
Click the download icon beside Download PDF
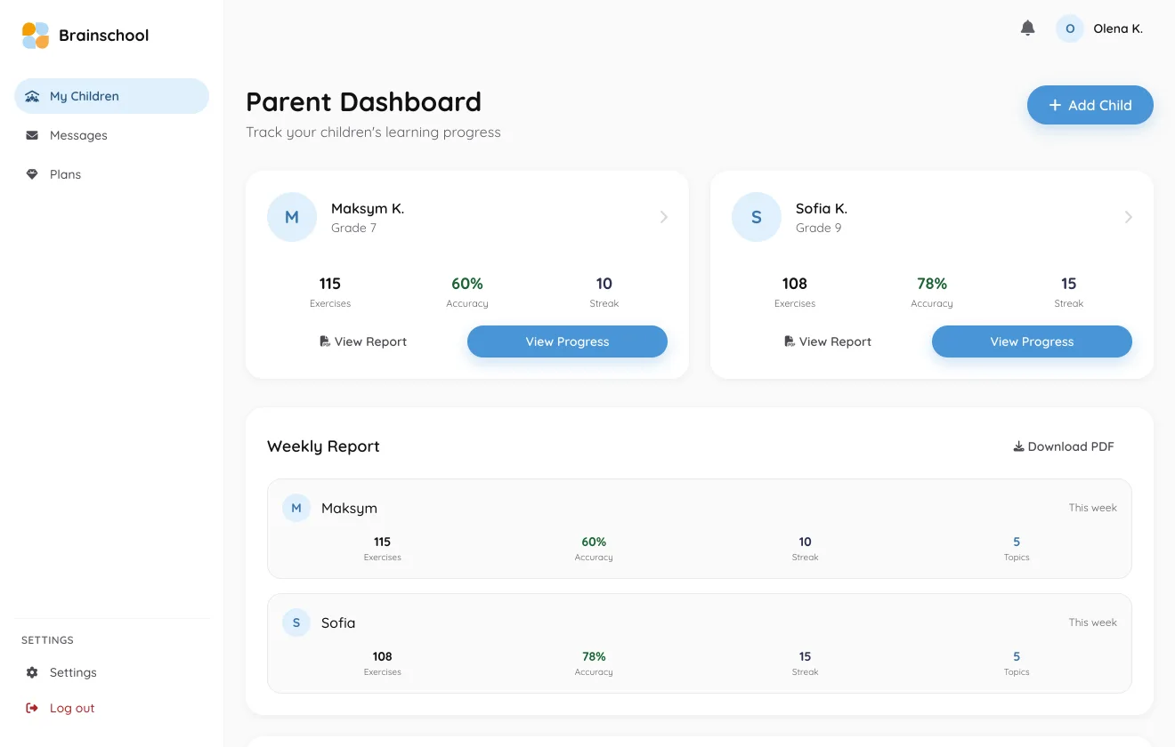[1018, 446]
